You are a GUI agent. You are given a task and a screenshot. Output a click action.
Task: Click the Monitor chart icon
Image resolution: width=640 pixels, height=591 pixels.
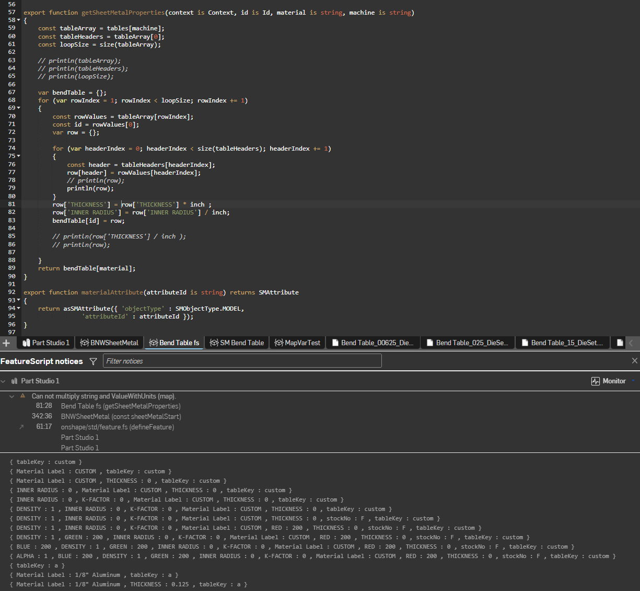[596, 381]
